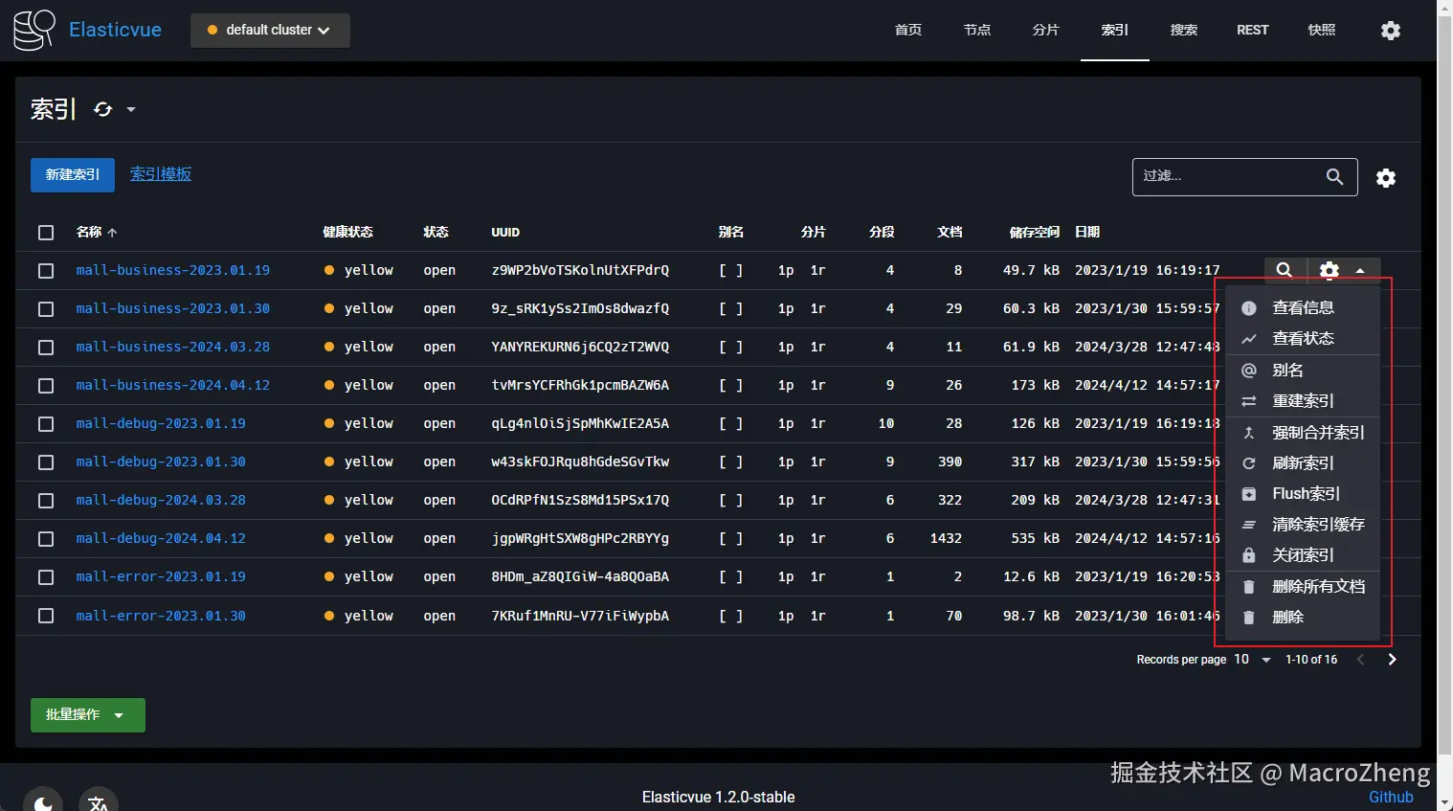Sort by the 日期 column header

pyautogui.click(x=1087, y=233)
